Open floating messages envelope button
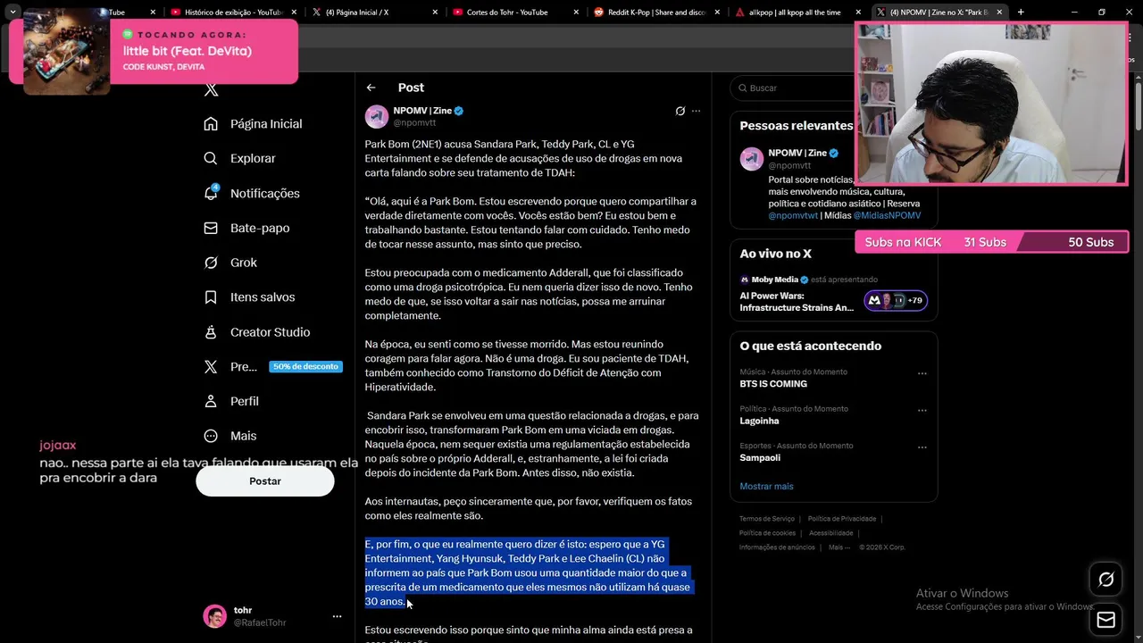This screenshot has width=1143, height=643. click(x=1105, y=619)
